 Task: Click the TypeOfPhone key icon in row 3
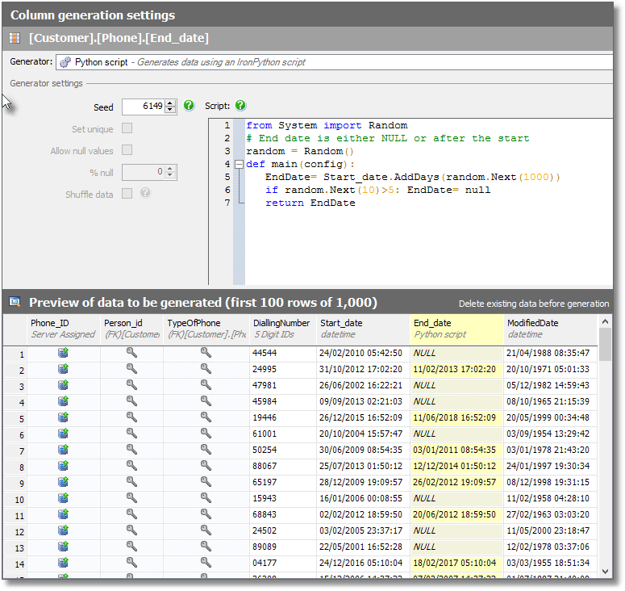206,384
